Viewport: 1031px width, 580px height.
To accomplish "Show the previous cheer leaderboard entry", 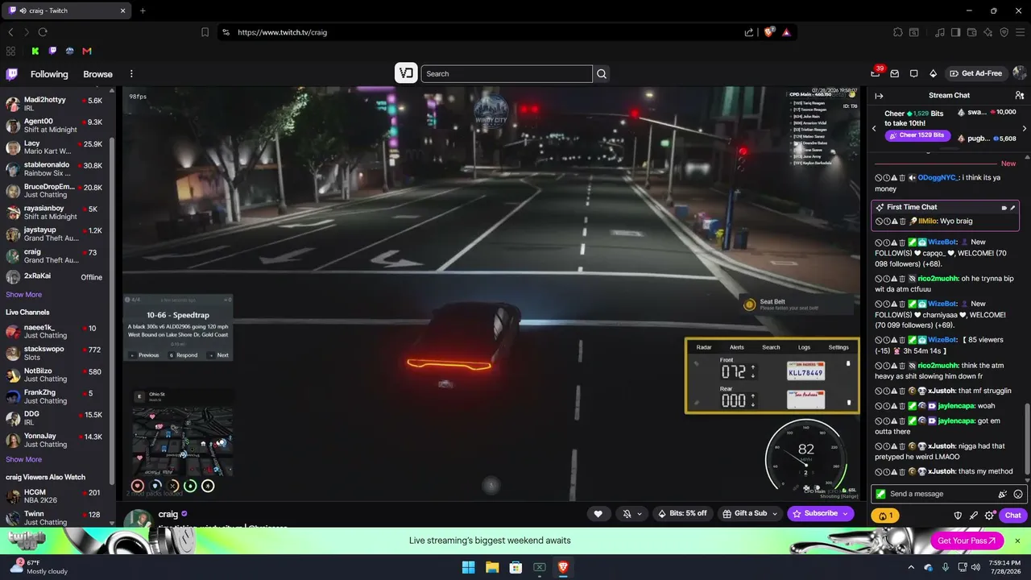I will [x=875, y=128].
